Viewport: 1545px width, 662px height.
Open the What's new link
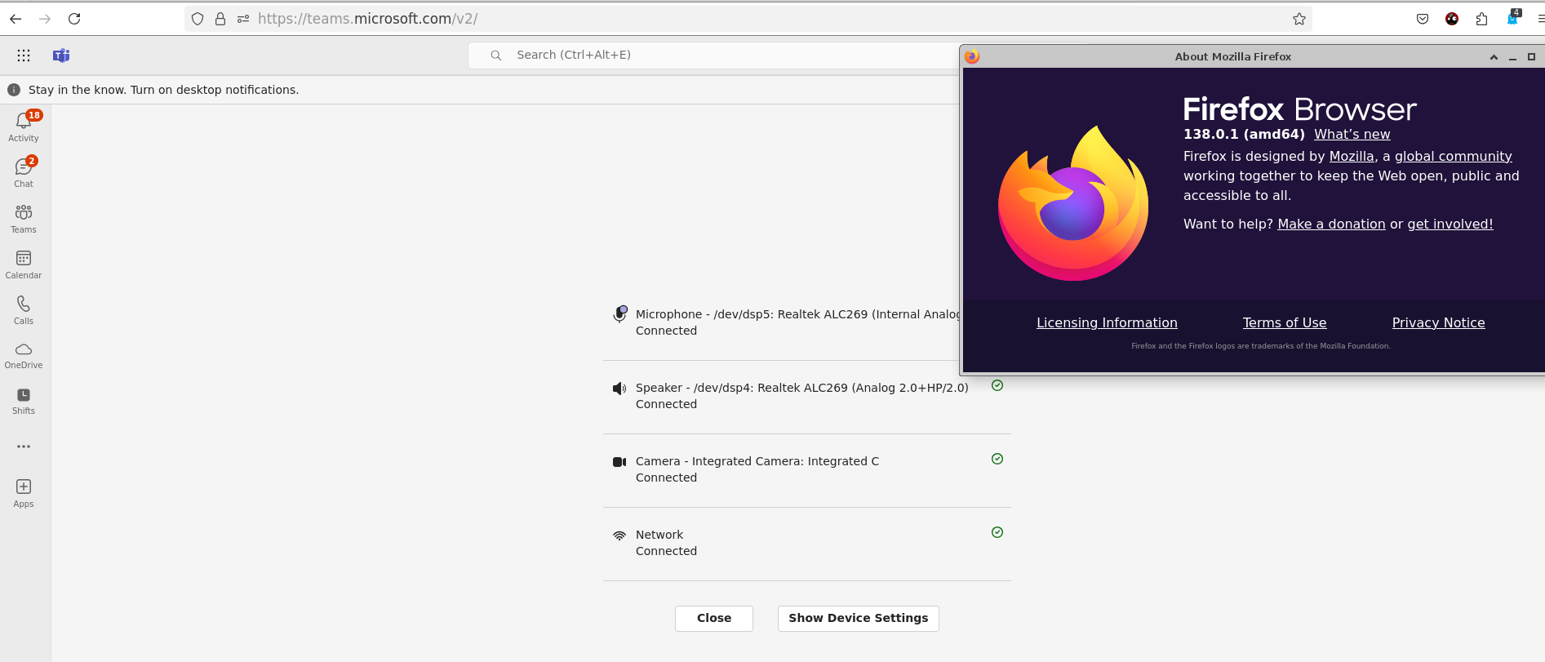pos(1352,134)
